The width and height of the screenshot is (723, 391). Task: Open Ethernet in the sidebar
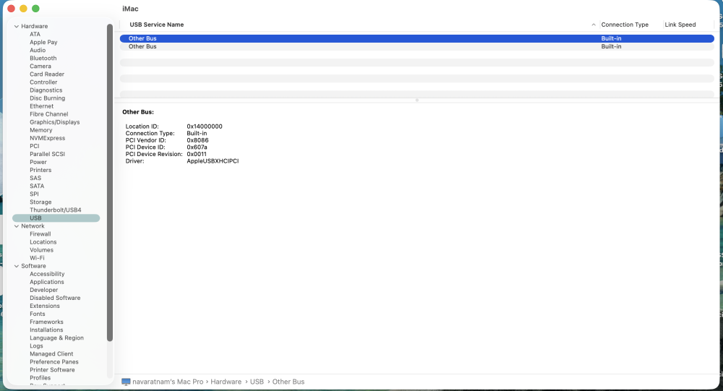41,106
